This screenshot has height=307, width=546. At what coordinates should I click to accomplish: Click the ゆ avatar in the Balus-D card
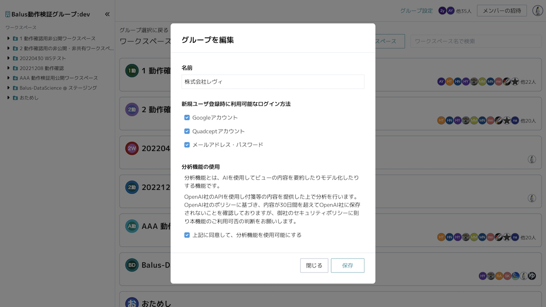pos(532,276)
